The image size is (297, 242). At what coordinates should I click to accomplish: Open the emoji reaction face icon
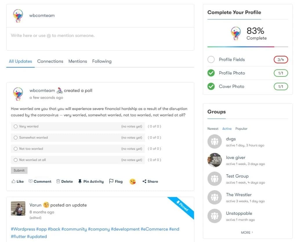pos(133,182)
